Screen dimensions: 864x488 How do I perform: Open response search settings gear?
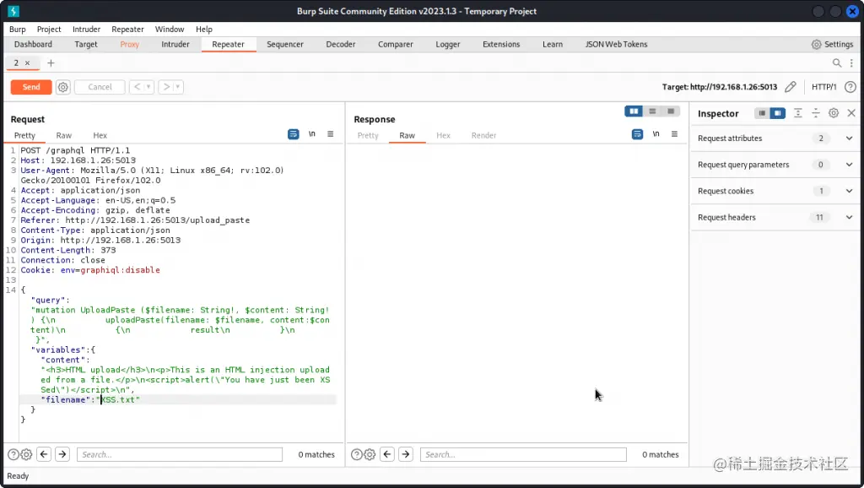[x=370, y=454]
